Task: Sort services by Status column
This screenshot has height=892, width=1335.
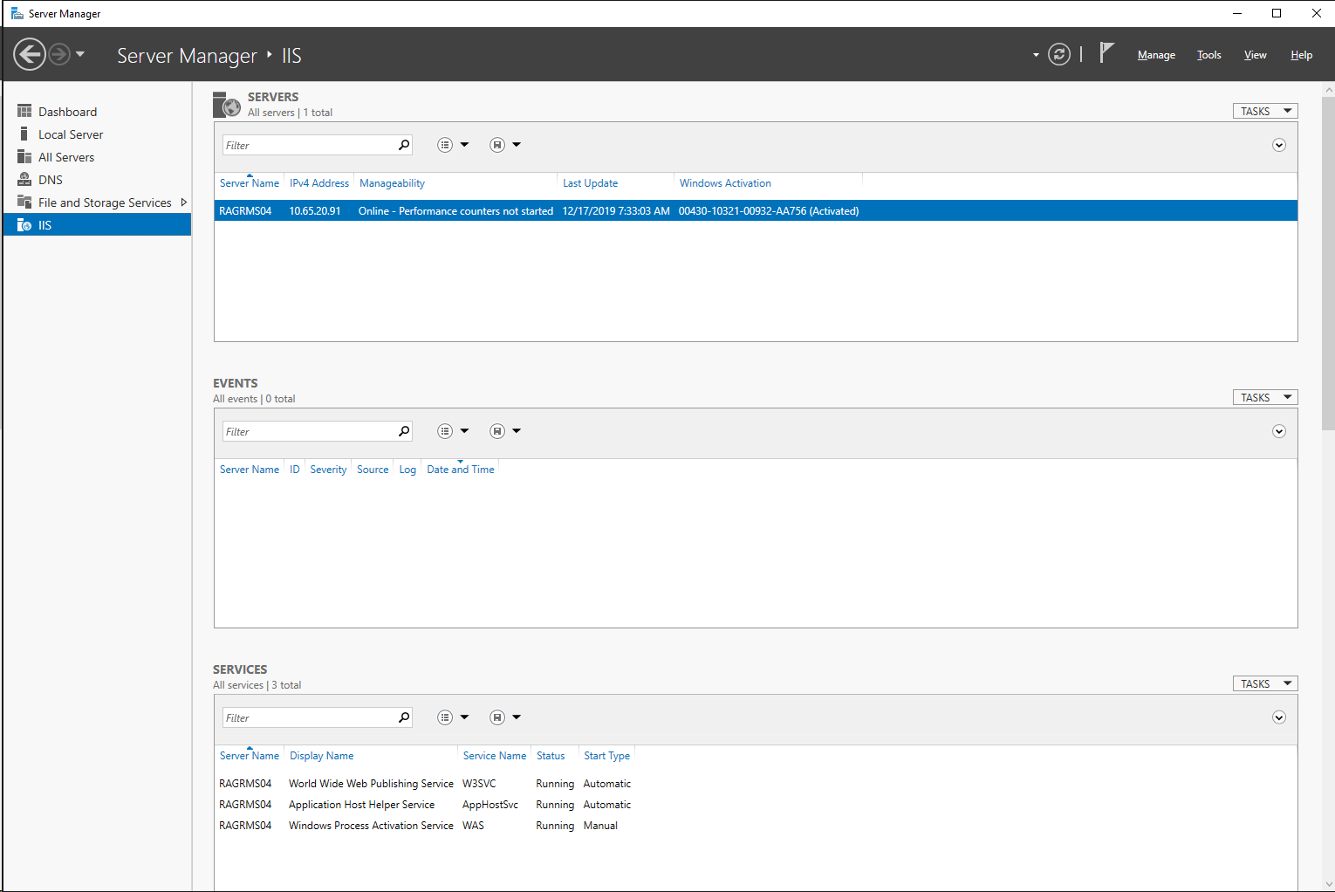Action: [x=551, y=756]
